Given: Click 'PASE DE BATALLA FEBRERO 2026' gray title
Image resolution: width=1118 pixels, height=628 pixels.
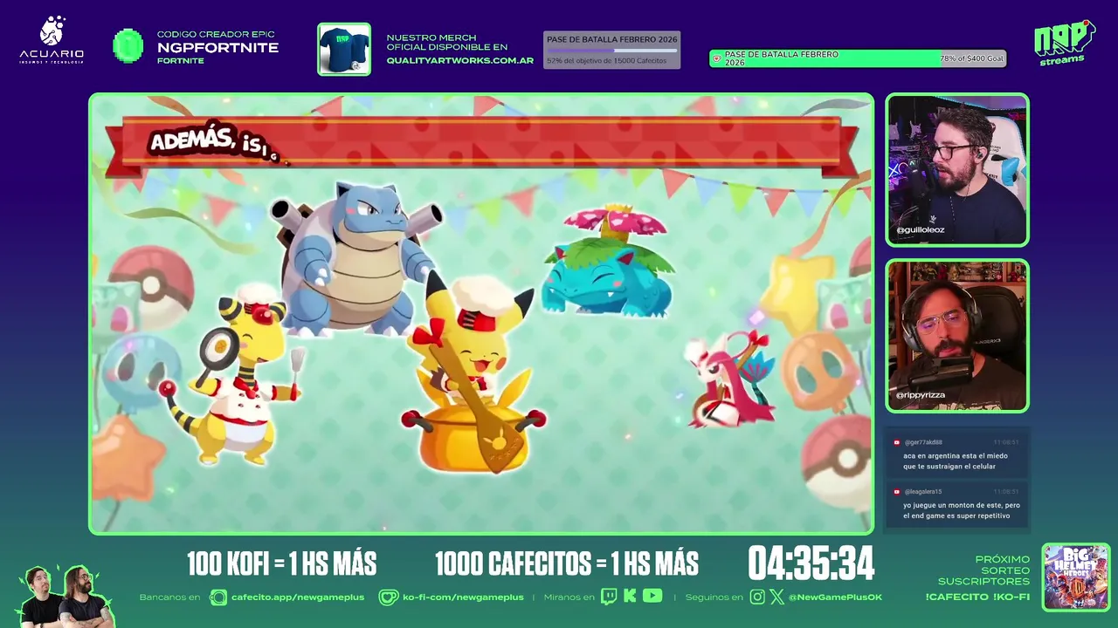Looking at the screenshot, I should [x=612, y=39].
